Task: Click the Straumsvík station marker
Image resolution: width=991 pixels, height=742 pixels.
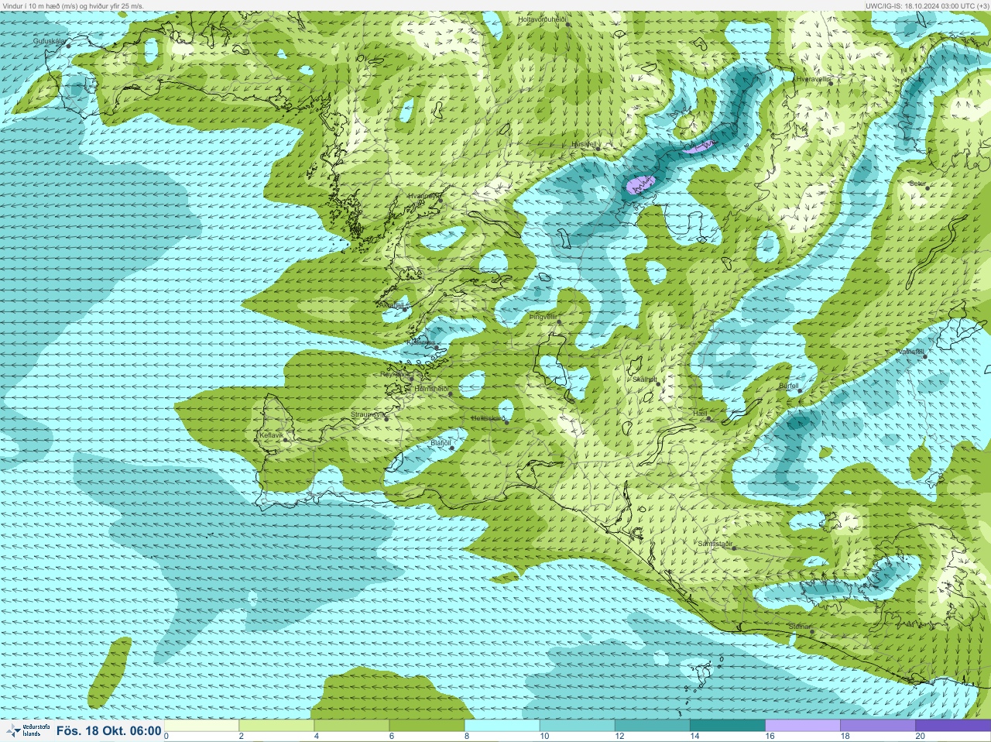Action: click(x=386, y=418)
